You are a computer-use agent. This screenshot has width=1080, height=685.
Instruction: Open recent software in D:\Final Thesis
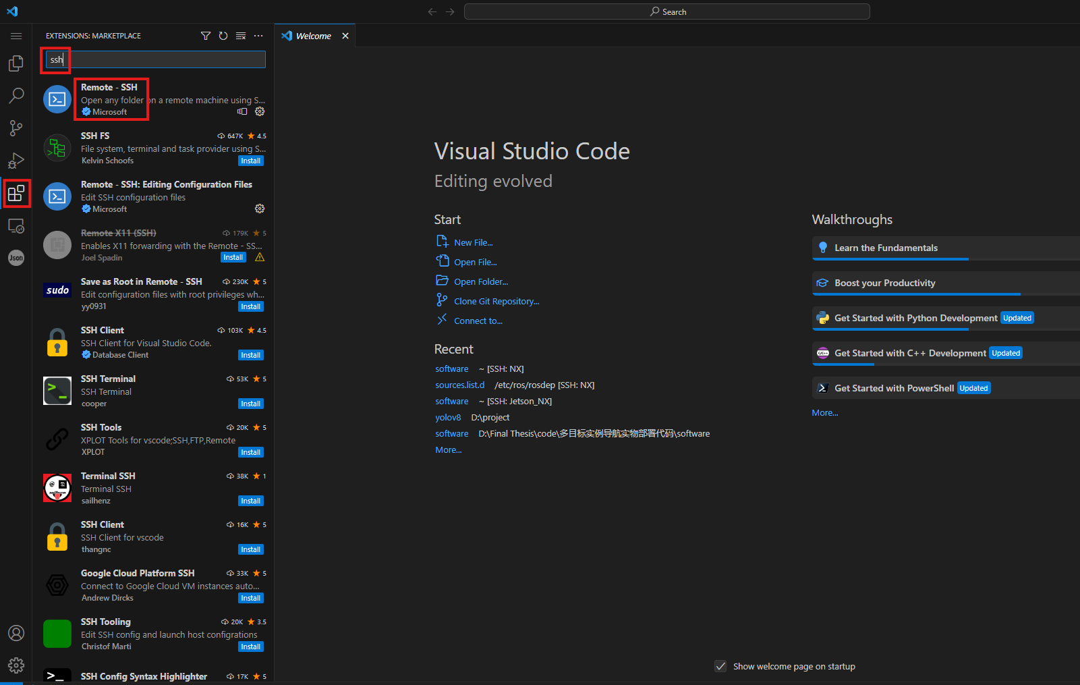(452, 433)
